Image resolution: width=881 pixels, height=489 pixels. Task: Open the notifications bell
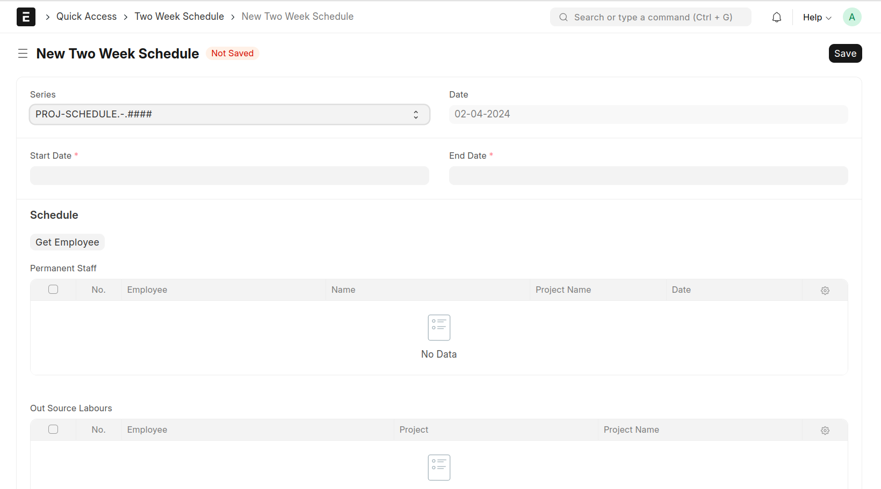pyautogui.click(x=776, y=17)
